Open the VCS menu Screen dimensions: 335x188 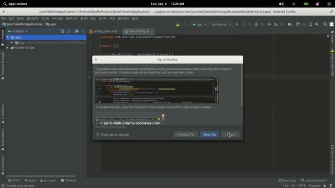point(112,18)
